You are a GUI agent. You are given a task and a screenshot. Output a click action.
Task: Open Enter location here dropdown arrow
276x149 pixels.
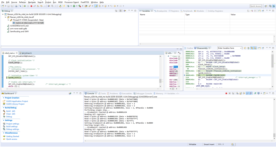coord(241,48)
